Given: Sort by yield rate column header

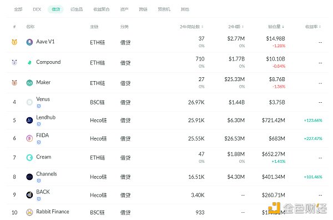Looking at the screenshot, I should tap(313, 27).
